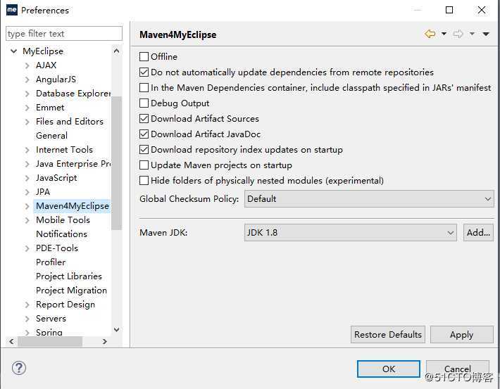Enable Update Maven projects on startup
The height and width of the screenshot is (389, 500).
[144, 165]
